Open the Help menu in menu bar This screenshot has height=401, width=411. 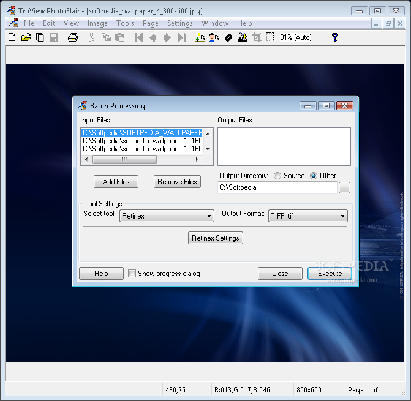244,23
